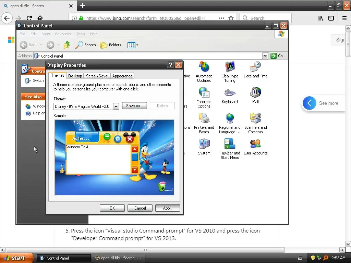Open the Mail control panel icon
351x263 pixels.
pyautogui.click(x=255, y=95)
